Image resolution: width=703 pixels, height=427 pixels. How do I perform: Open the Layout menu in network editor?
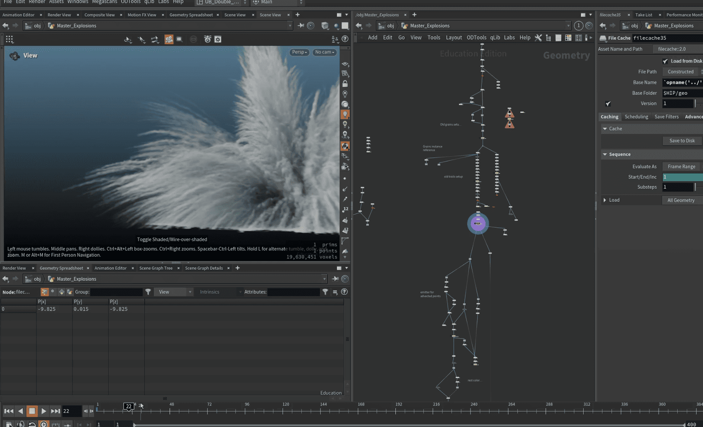(453, 38)
